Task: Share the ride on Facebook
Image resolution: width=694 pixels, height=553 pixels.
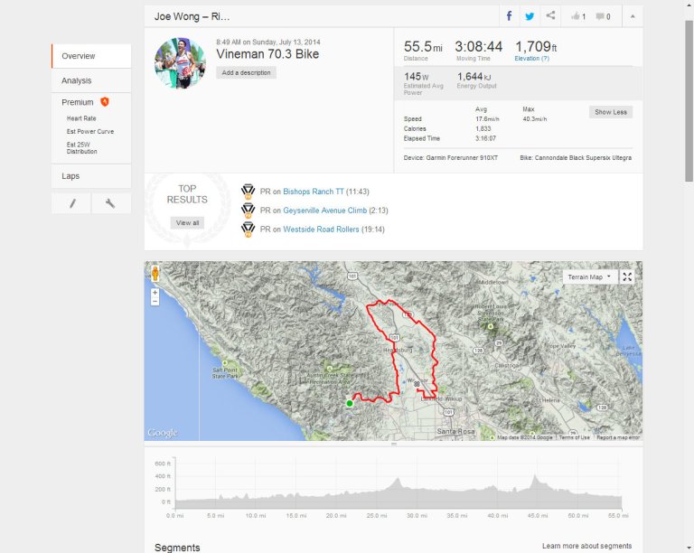Action: click(x=510, y=16)
